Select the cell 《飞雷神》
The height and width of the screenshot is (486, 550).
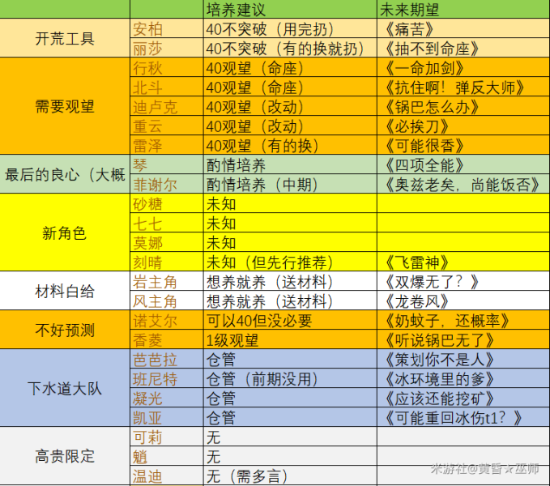(x=463, y=262)
